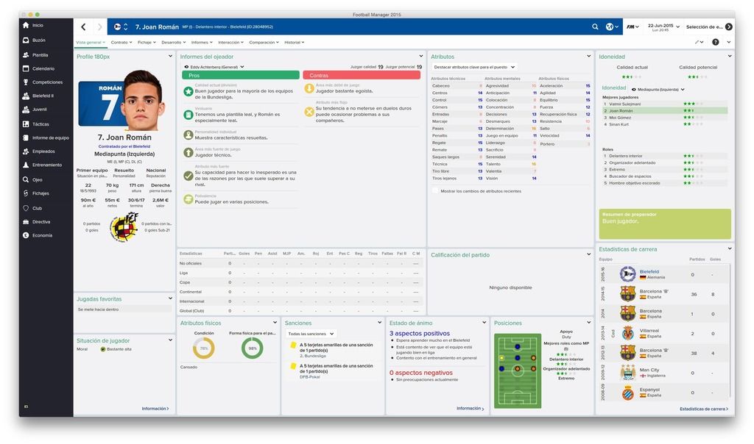Expand Calificación del partido panel chevron
The image size is (754, 444).
tap(588, 254)
